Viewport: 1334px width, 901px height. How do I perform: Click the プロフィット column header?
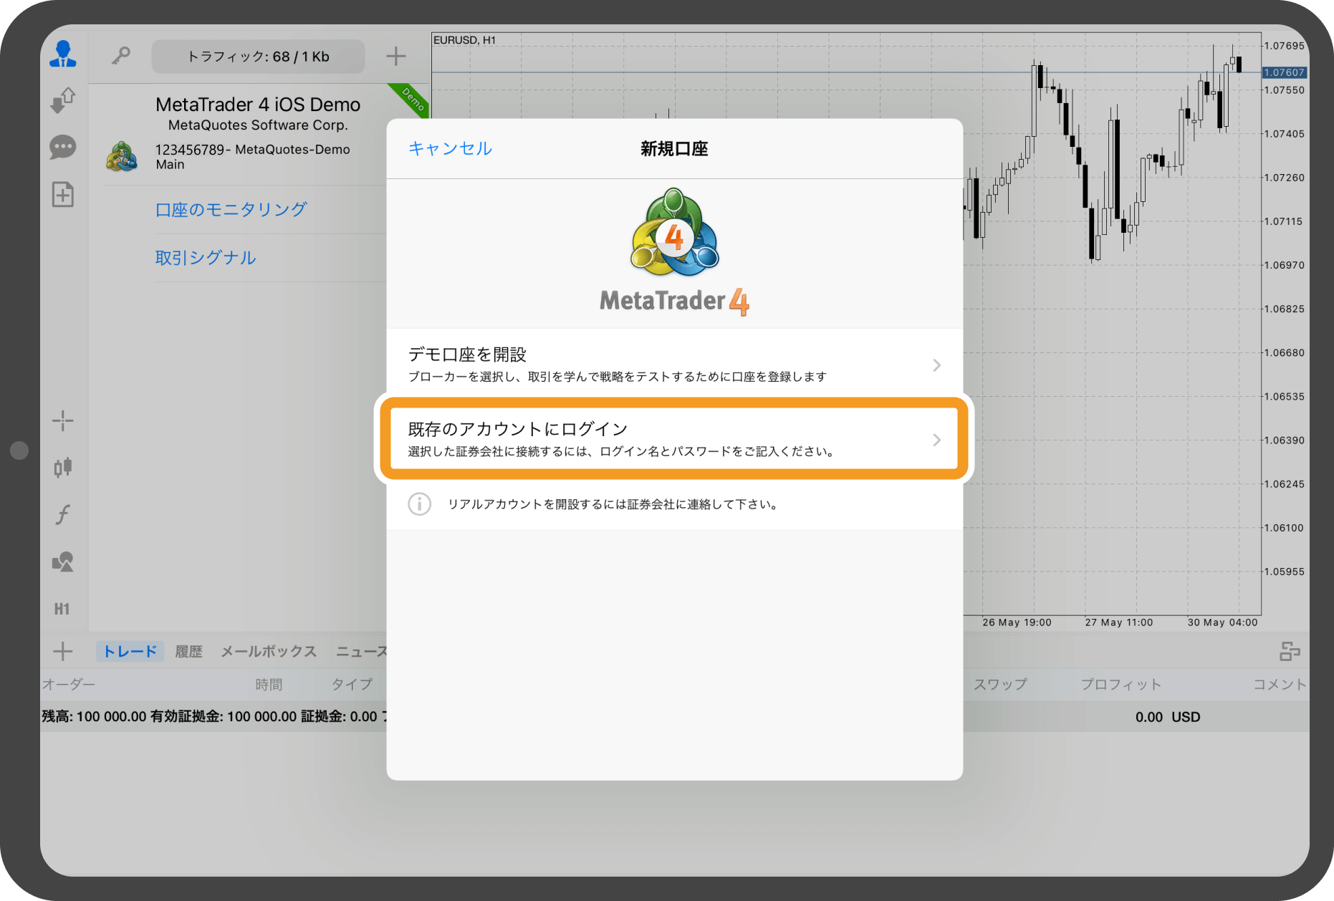pos(1121,684)
